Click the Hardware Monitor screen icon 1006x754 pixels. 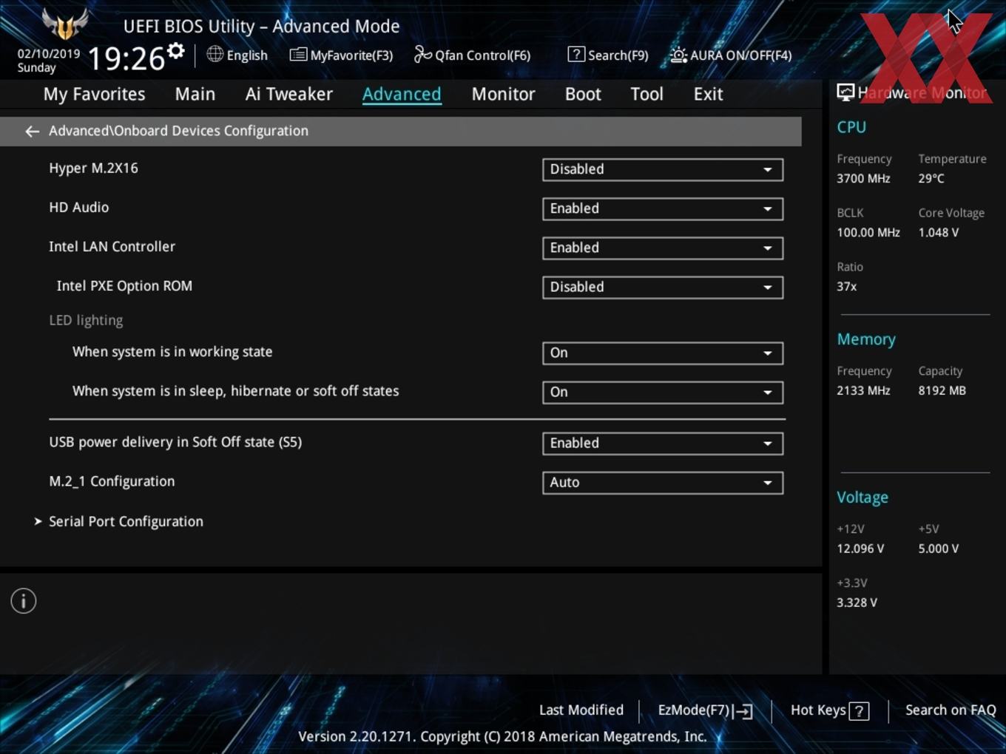click(x=845, y=92)
